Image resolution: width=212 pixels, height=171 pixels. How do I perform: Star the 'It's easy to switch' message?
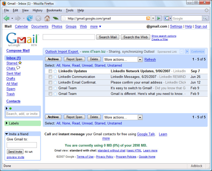55,88
